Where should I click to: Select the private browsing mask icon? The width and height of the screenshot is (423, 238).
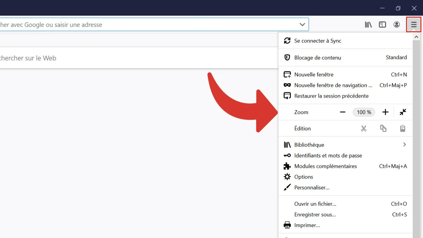tap(287, 85)
